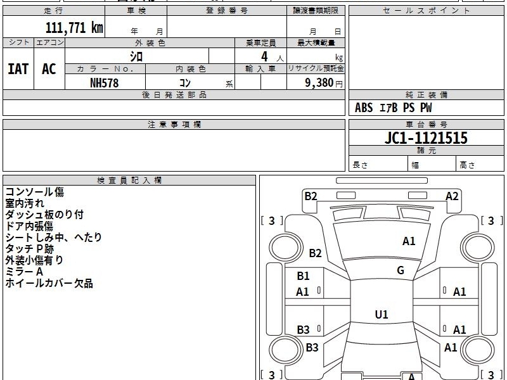Click the 乗車定員 header
This screenshot has height=380, width=507.
click(260, 42)
